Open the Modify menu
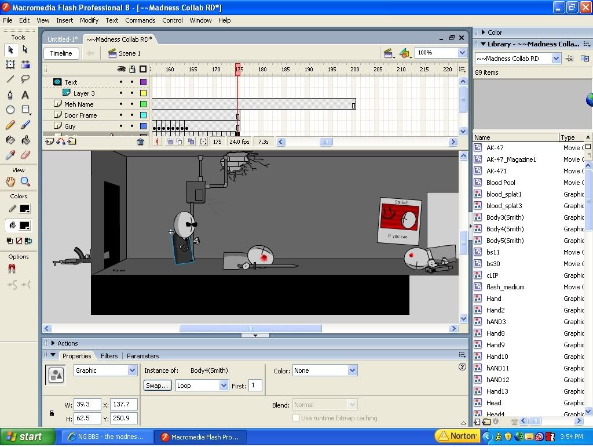The height and width of the screenshot is (447, 593). 89,20
